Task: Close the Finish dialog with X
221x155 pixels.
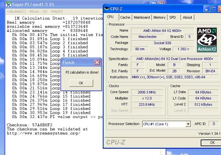Action: tap(97, 63)
